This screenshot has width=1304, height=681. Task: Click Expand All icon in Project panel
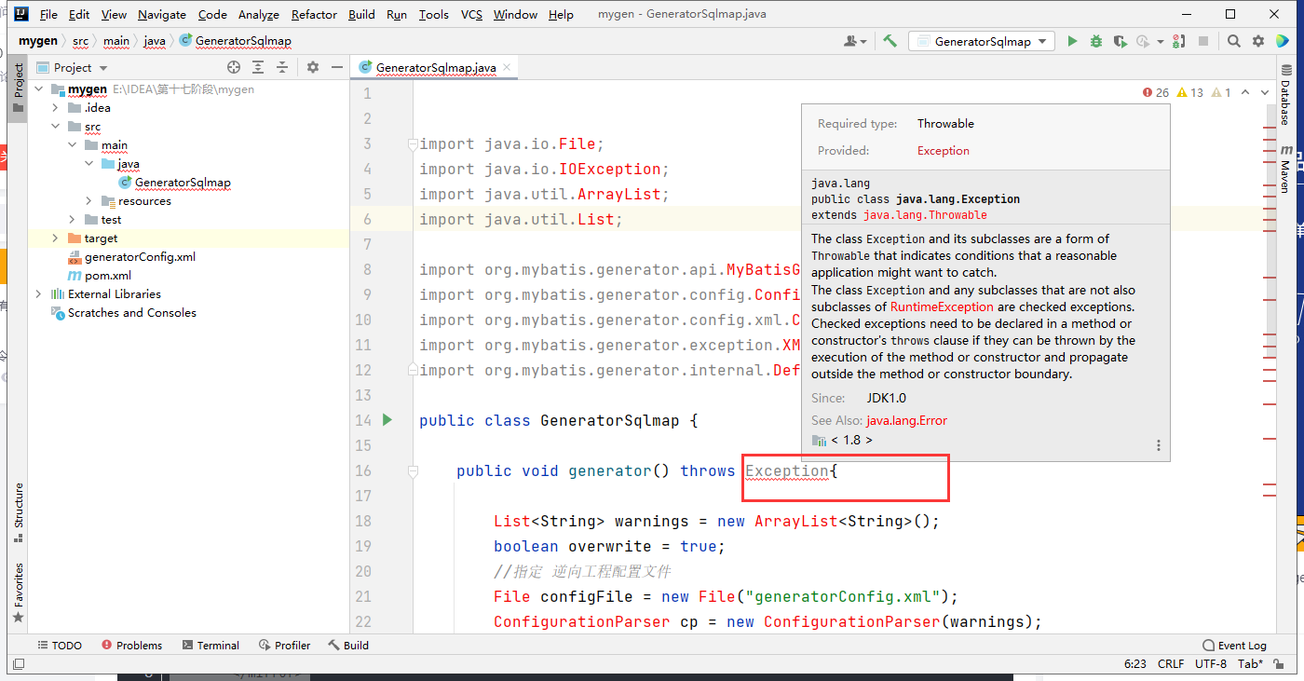click(x=258, y=67)
